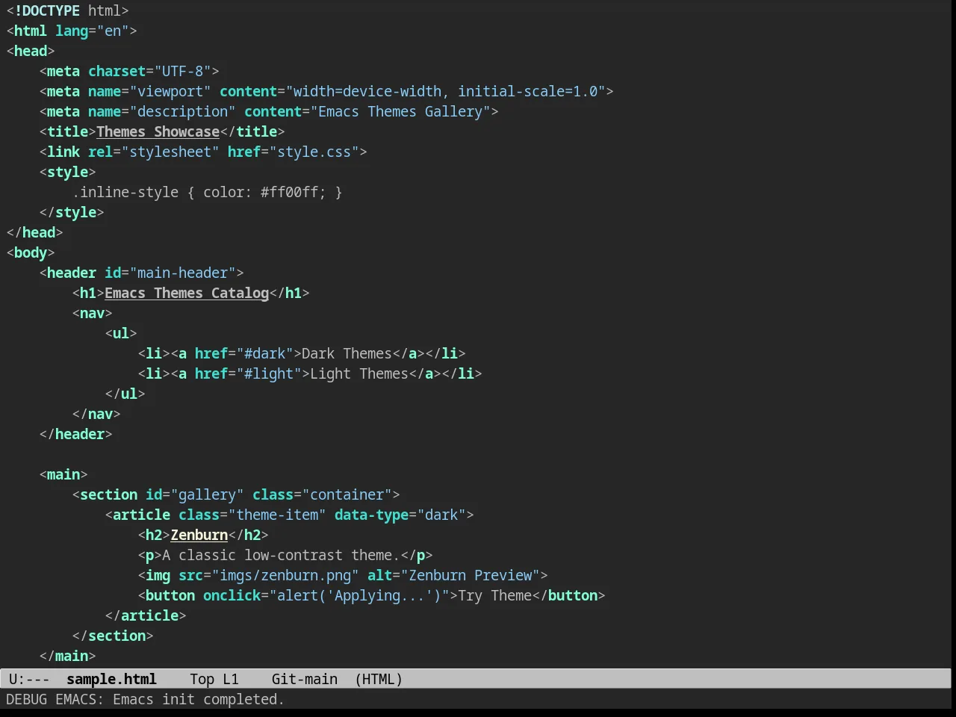The width and height of the screenshot is (956, 717).
Task: Click the class="theme-item" attribute
Action: (x=252, y=515)
